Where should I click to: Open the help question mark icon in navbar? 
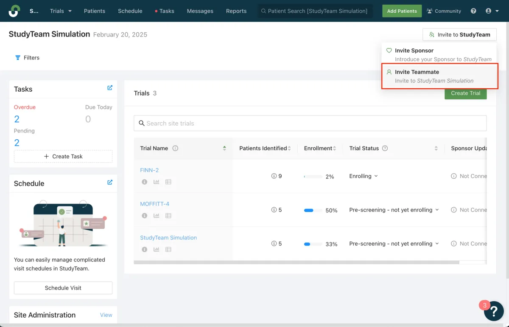[x=473, y=11]
